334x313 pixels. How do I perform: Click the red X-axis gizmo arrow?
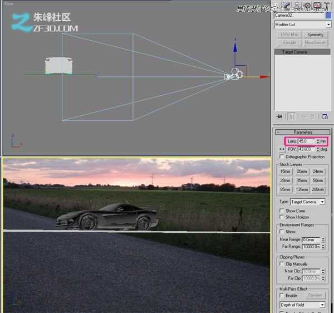coord(264,77)
